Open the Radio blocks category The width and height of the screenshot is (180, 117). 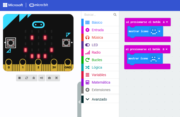[100, 52]
